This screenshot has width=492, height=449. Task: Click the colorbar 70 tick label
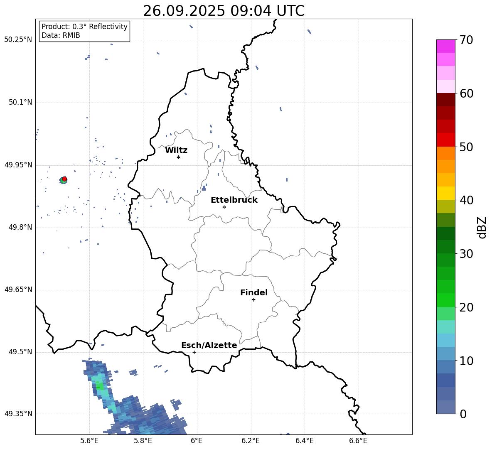pos(467,40)
